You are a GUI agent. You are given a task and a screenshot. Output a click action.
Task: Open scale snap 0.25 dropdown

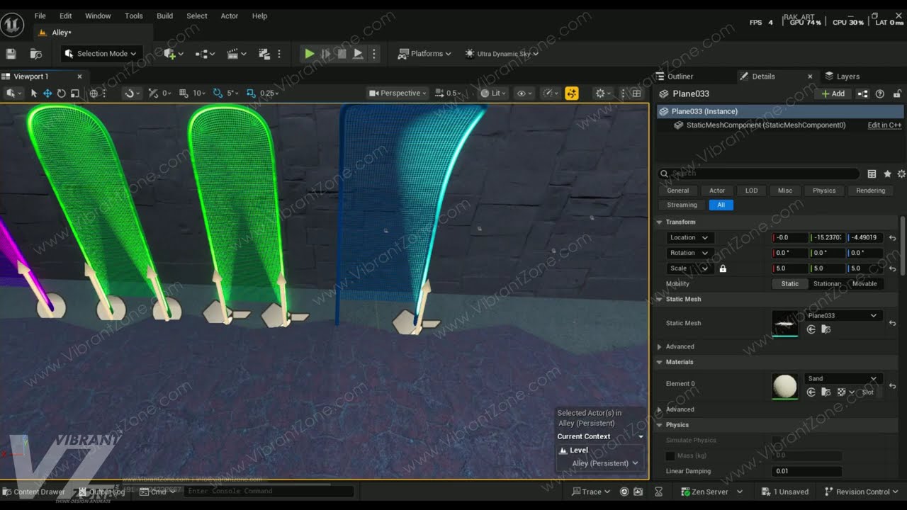(x=269, y=93)
